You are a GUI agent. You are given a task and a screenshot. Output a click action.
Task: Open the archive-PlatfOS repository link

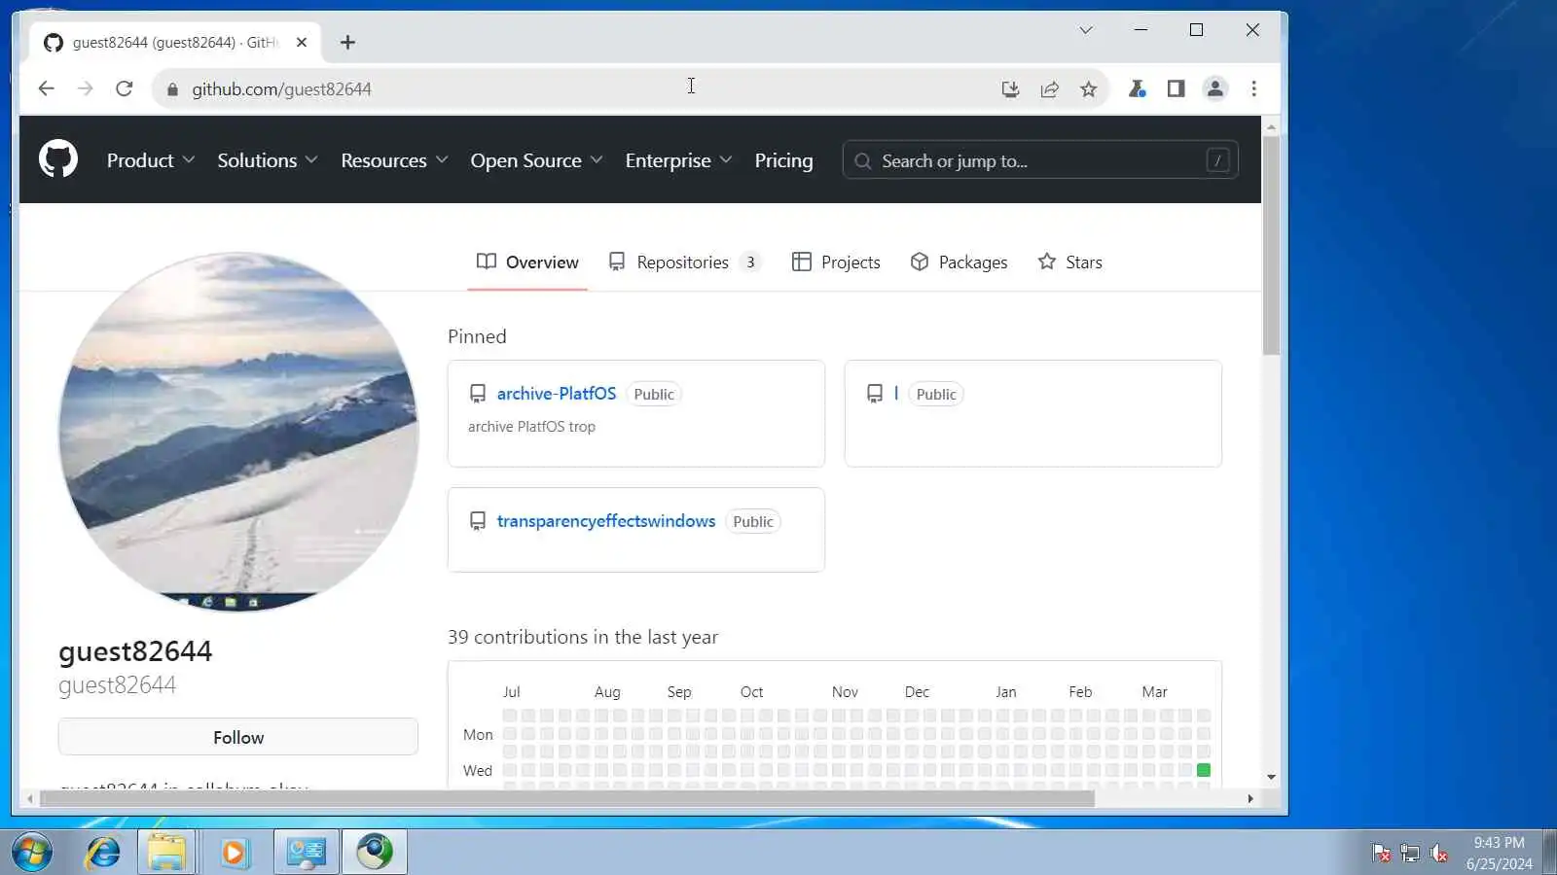[x=557, y=394]
